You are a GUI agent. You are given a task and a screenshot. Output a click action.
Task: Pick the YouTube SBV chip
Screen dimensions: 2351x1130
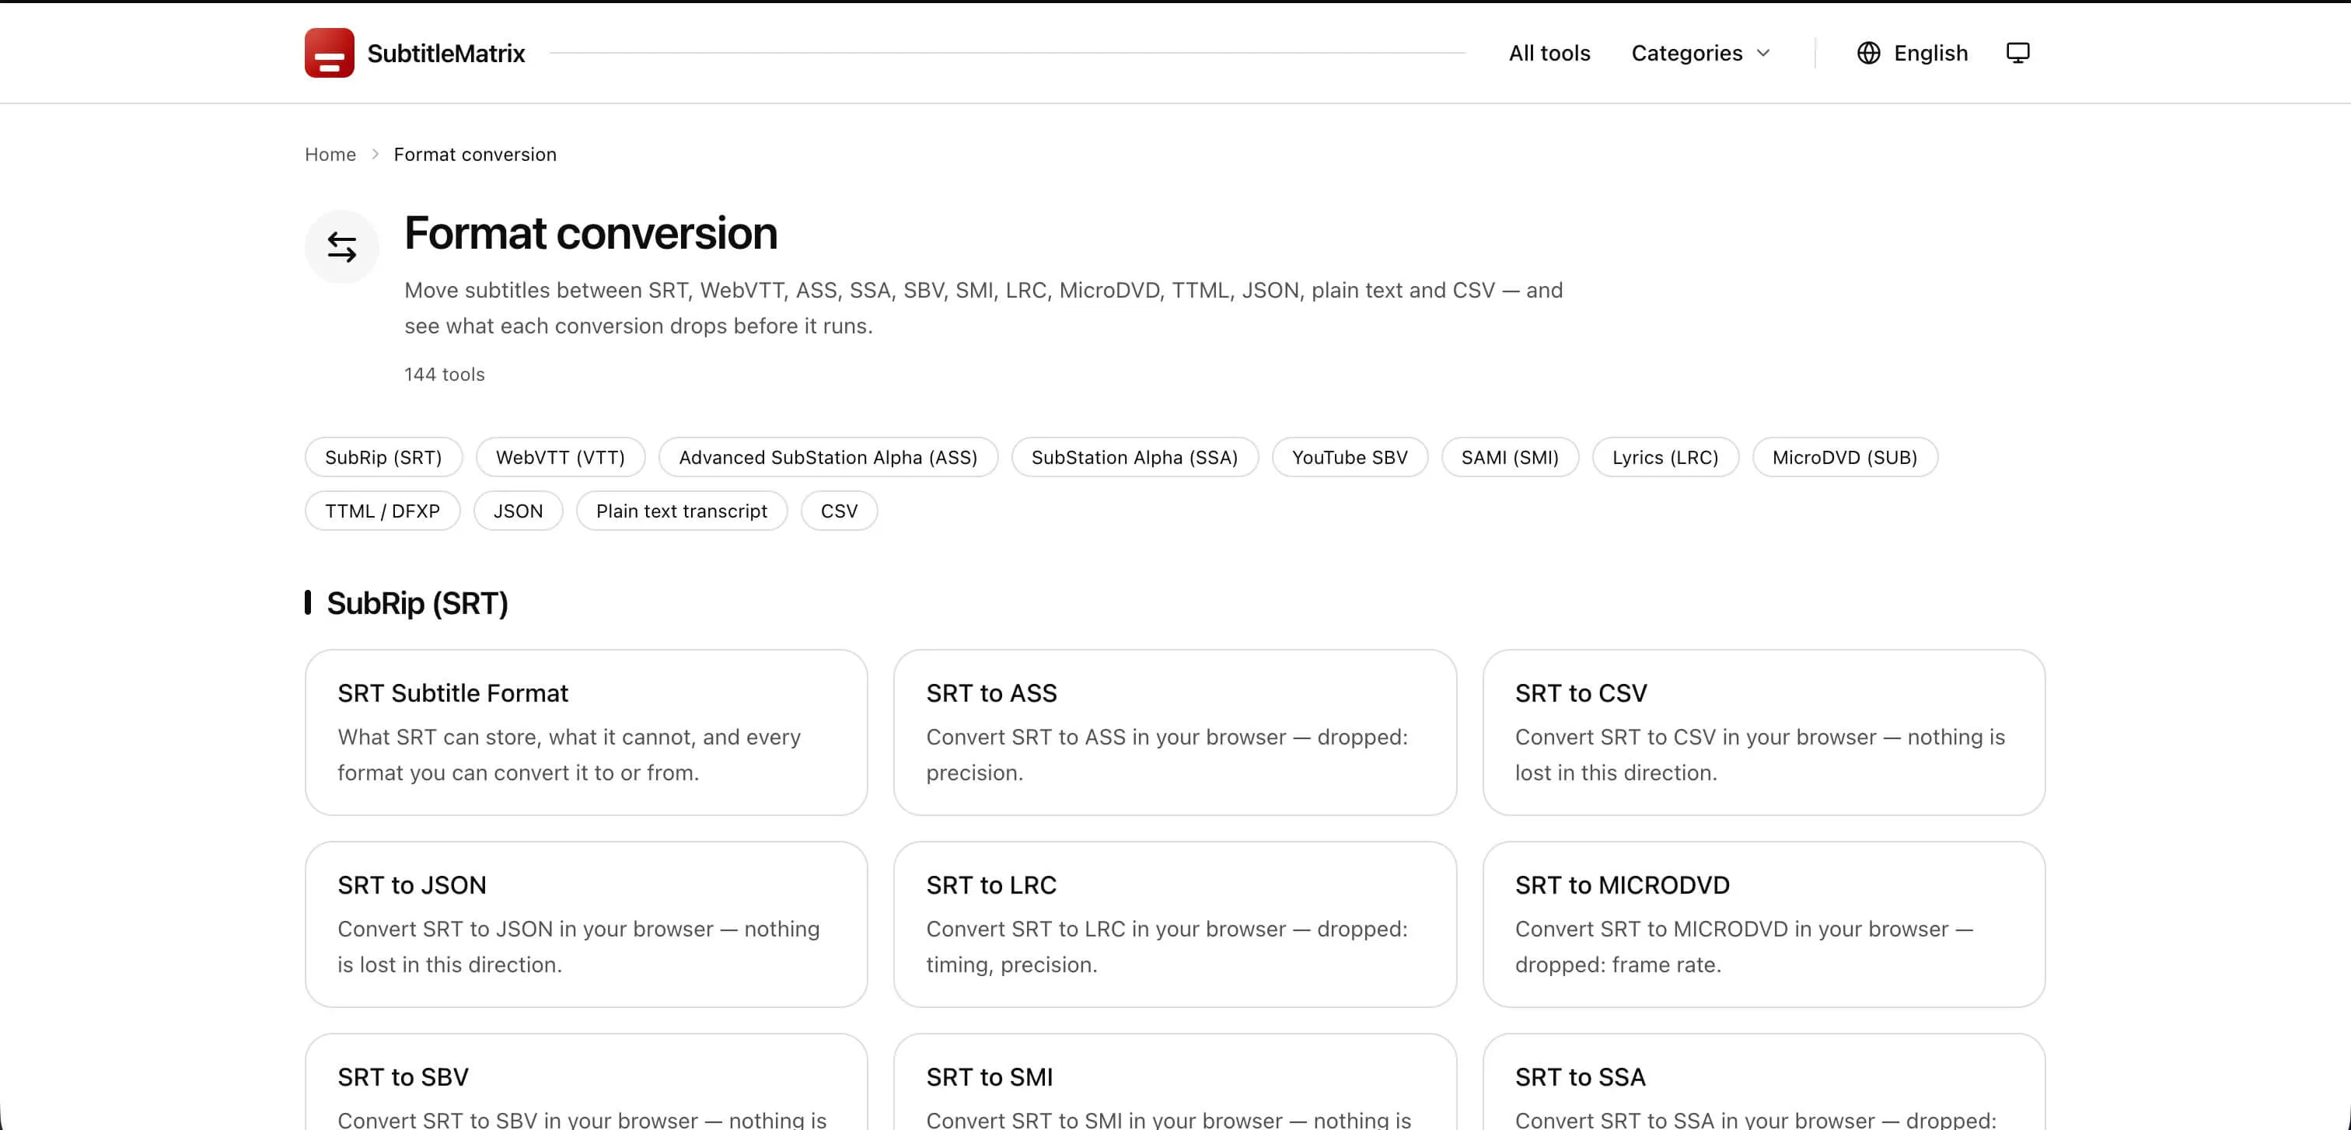[x=1350, y=457]
